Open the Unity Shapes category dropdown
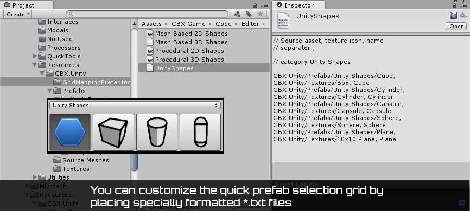This screenshot has width=470, height=211. coord(135,105)
